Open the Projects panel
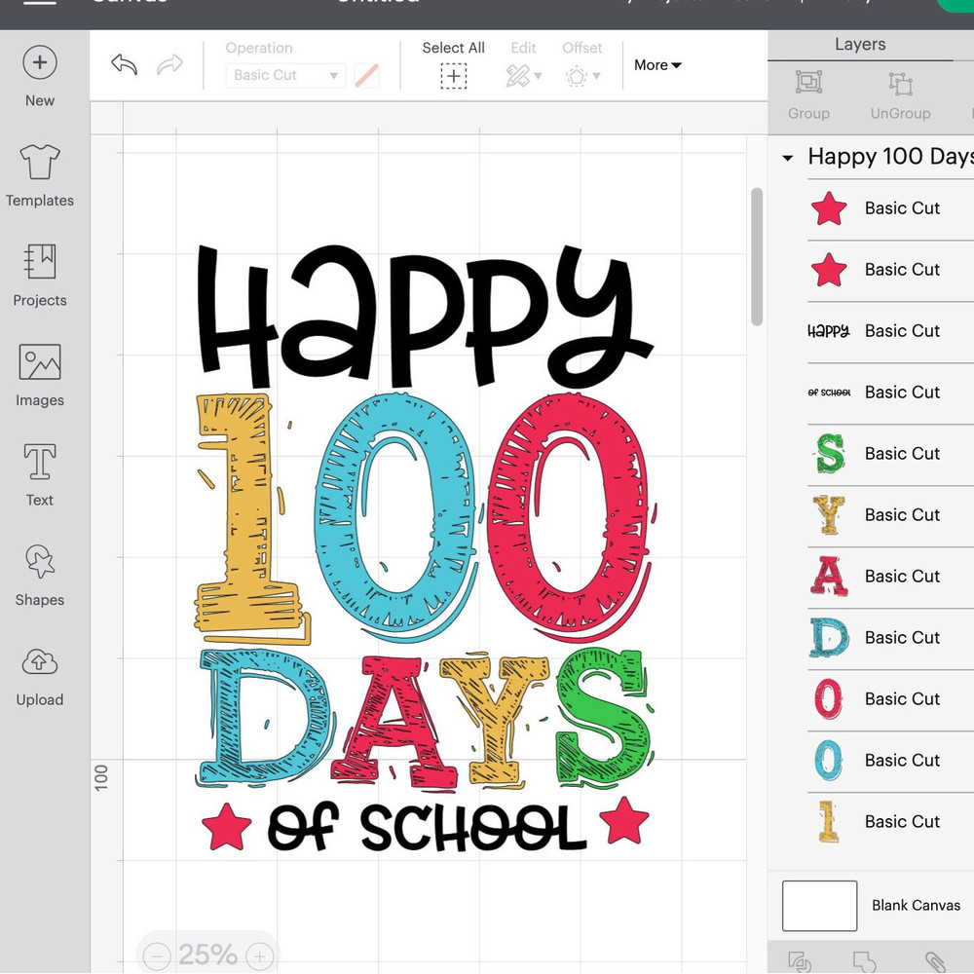974x974 pixels. [39, 275]
